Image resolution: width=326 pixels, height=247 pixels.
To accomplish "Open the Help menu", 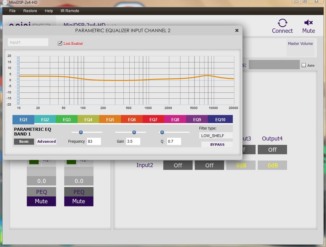I will pos(49,11).
